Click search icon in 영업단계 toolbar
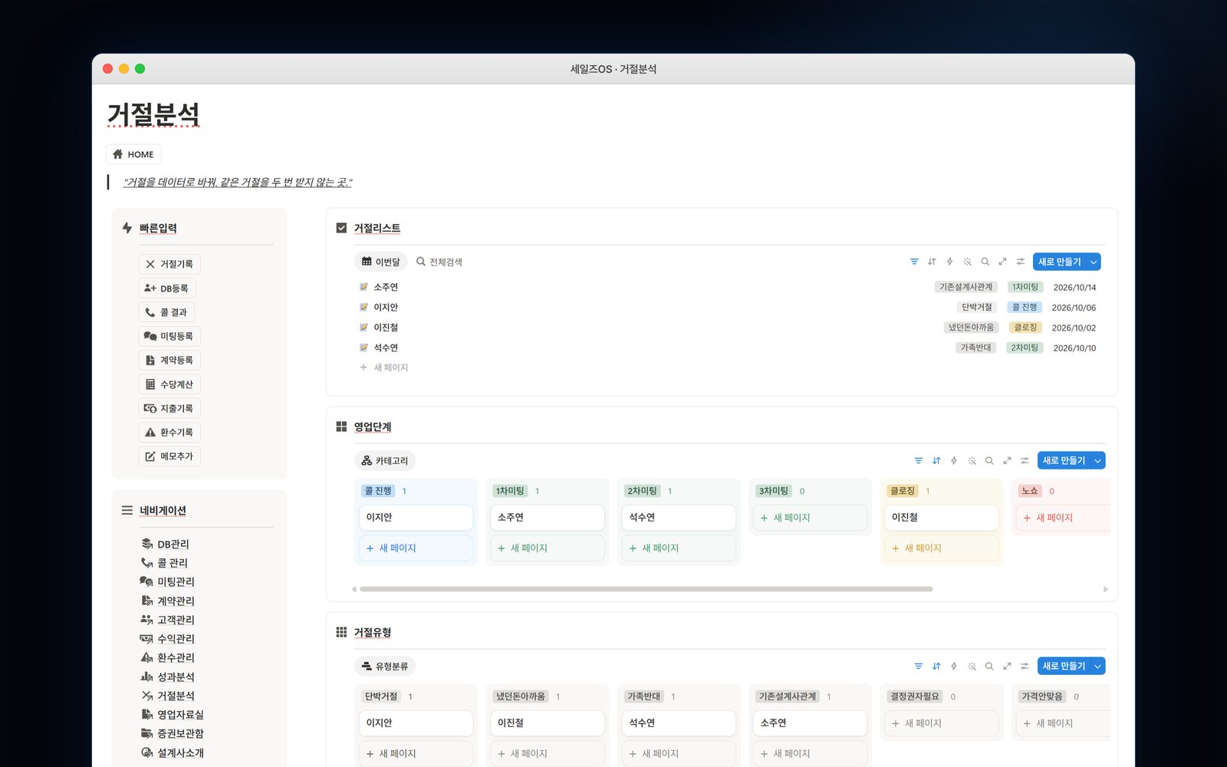Image resolution: width=1227 pixels, height=767 pixels. tap(989, 460)
